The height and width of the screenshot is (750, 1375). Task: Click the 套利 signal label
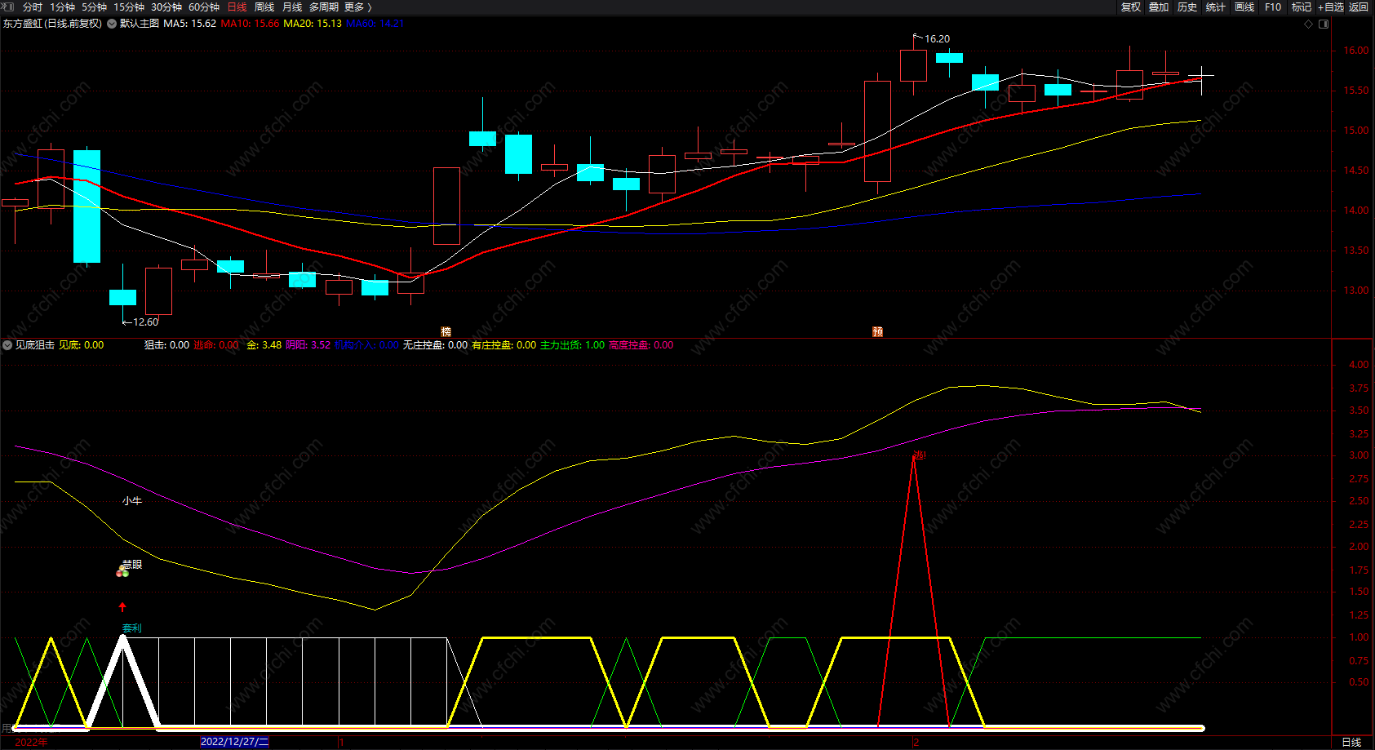click(x=131, y=628)
